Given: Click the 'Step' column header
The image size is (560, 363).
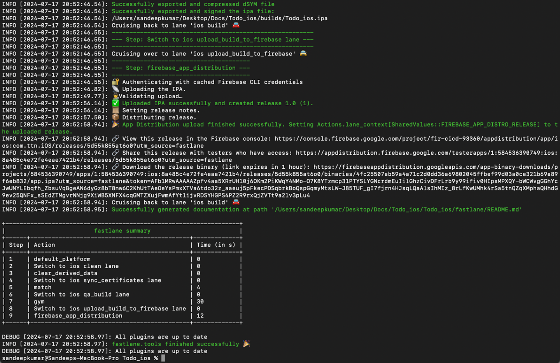Looking at the screenshot, I should click(16, 245).
